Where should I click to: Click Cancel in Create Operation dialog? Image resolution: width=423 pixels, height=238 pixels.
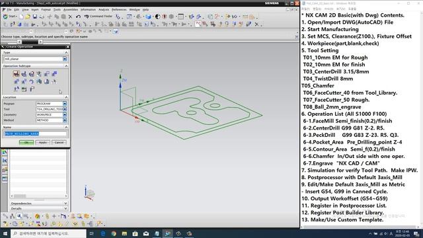(59, 142)
